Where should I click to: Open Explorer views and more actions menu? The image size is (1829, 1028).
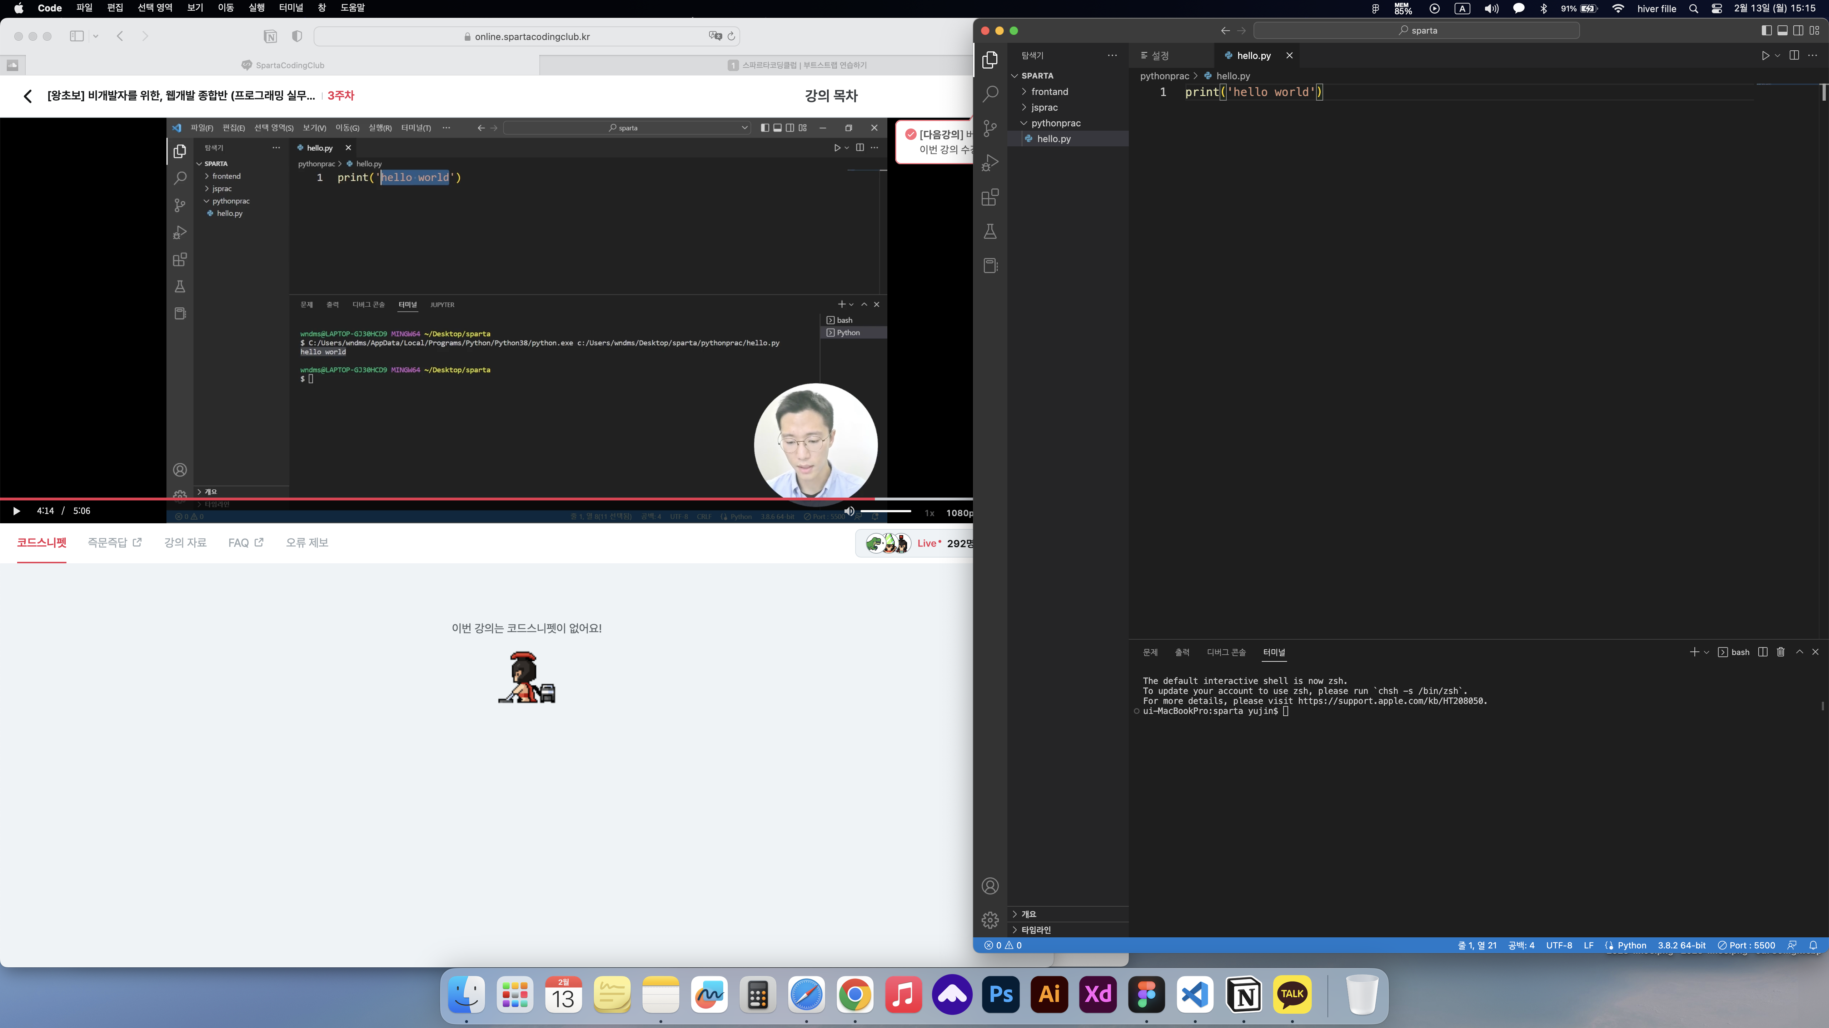[x=1112, y=55]
